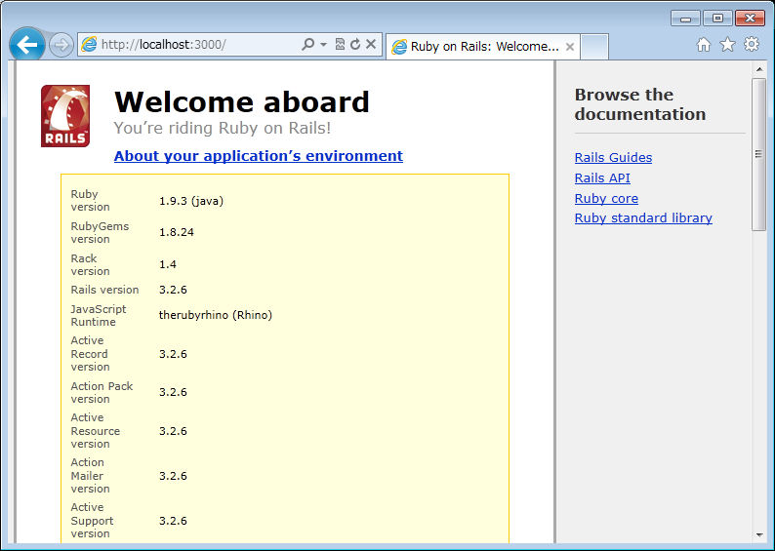
Task: Click the Active Record version label
Action: click(90, 353)
